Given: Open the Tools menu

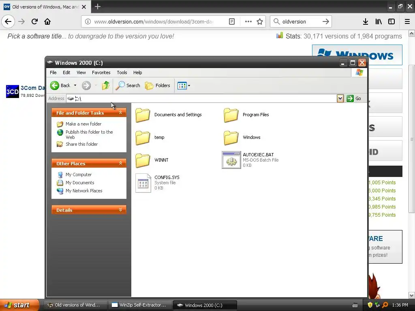Looking at the screenshot, I should 122,72.
